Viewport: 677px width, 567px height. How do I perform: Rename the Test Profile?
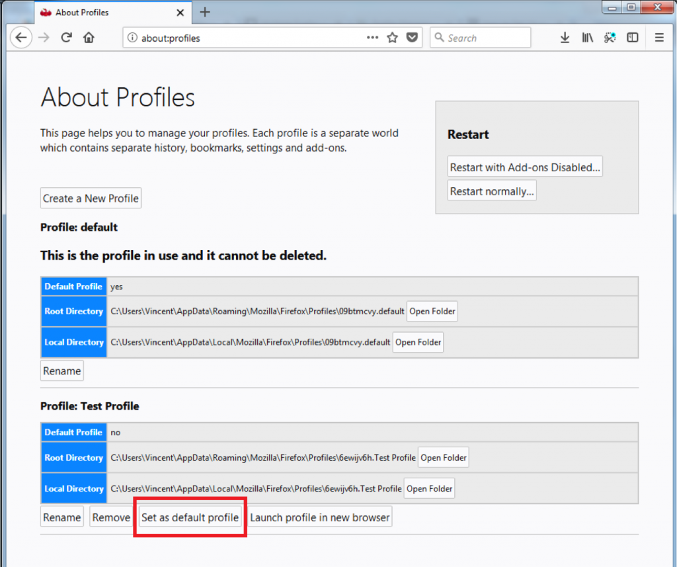[x=61, y=517]
